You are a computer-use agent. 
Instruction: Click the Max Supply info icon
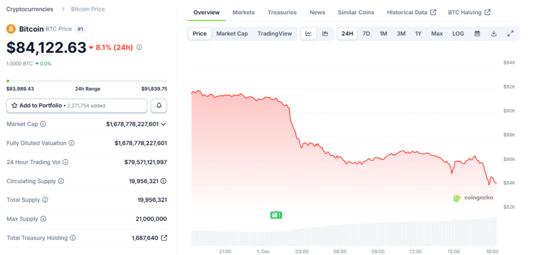pyautogui.click(x=43, y=218)
